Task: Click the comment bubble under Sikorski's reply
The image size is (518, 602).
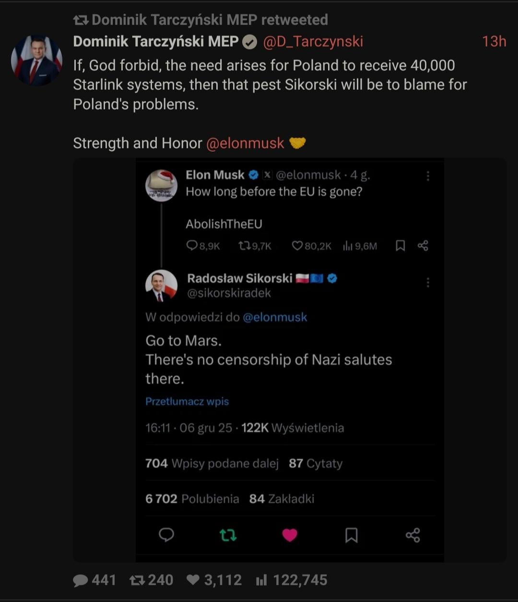Action: [x=166, y=535]
